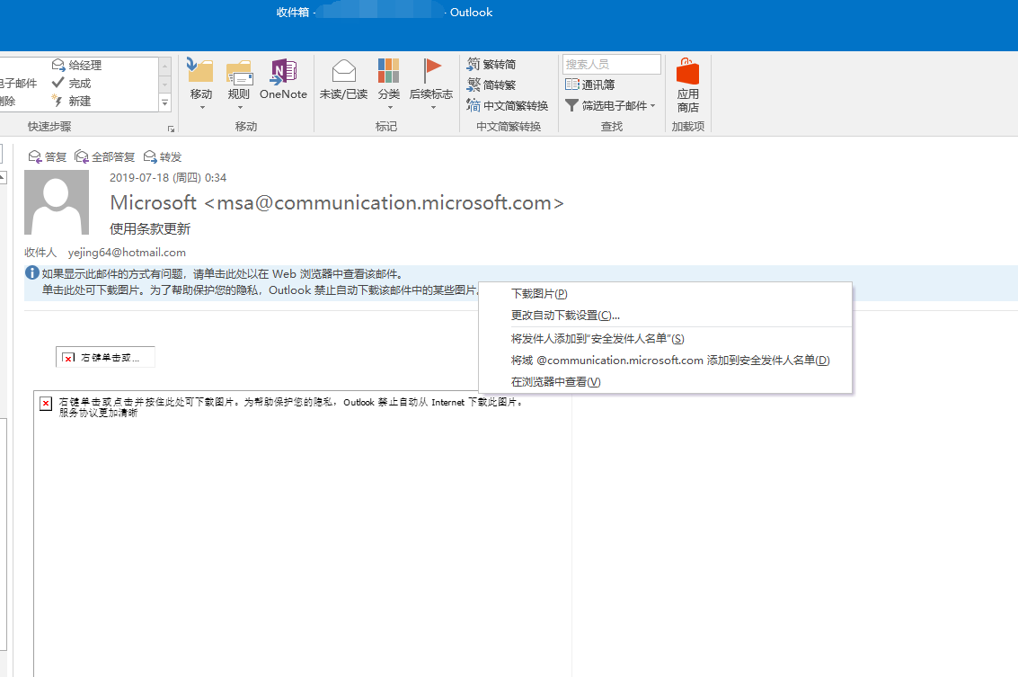Open Filter Email (筛选电子邮件) menu
1018x677 pixels.
[610, 106]
